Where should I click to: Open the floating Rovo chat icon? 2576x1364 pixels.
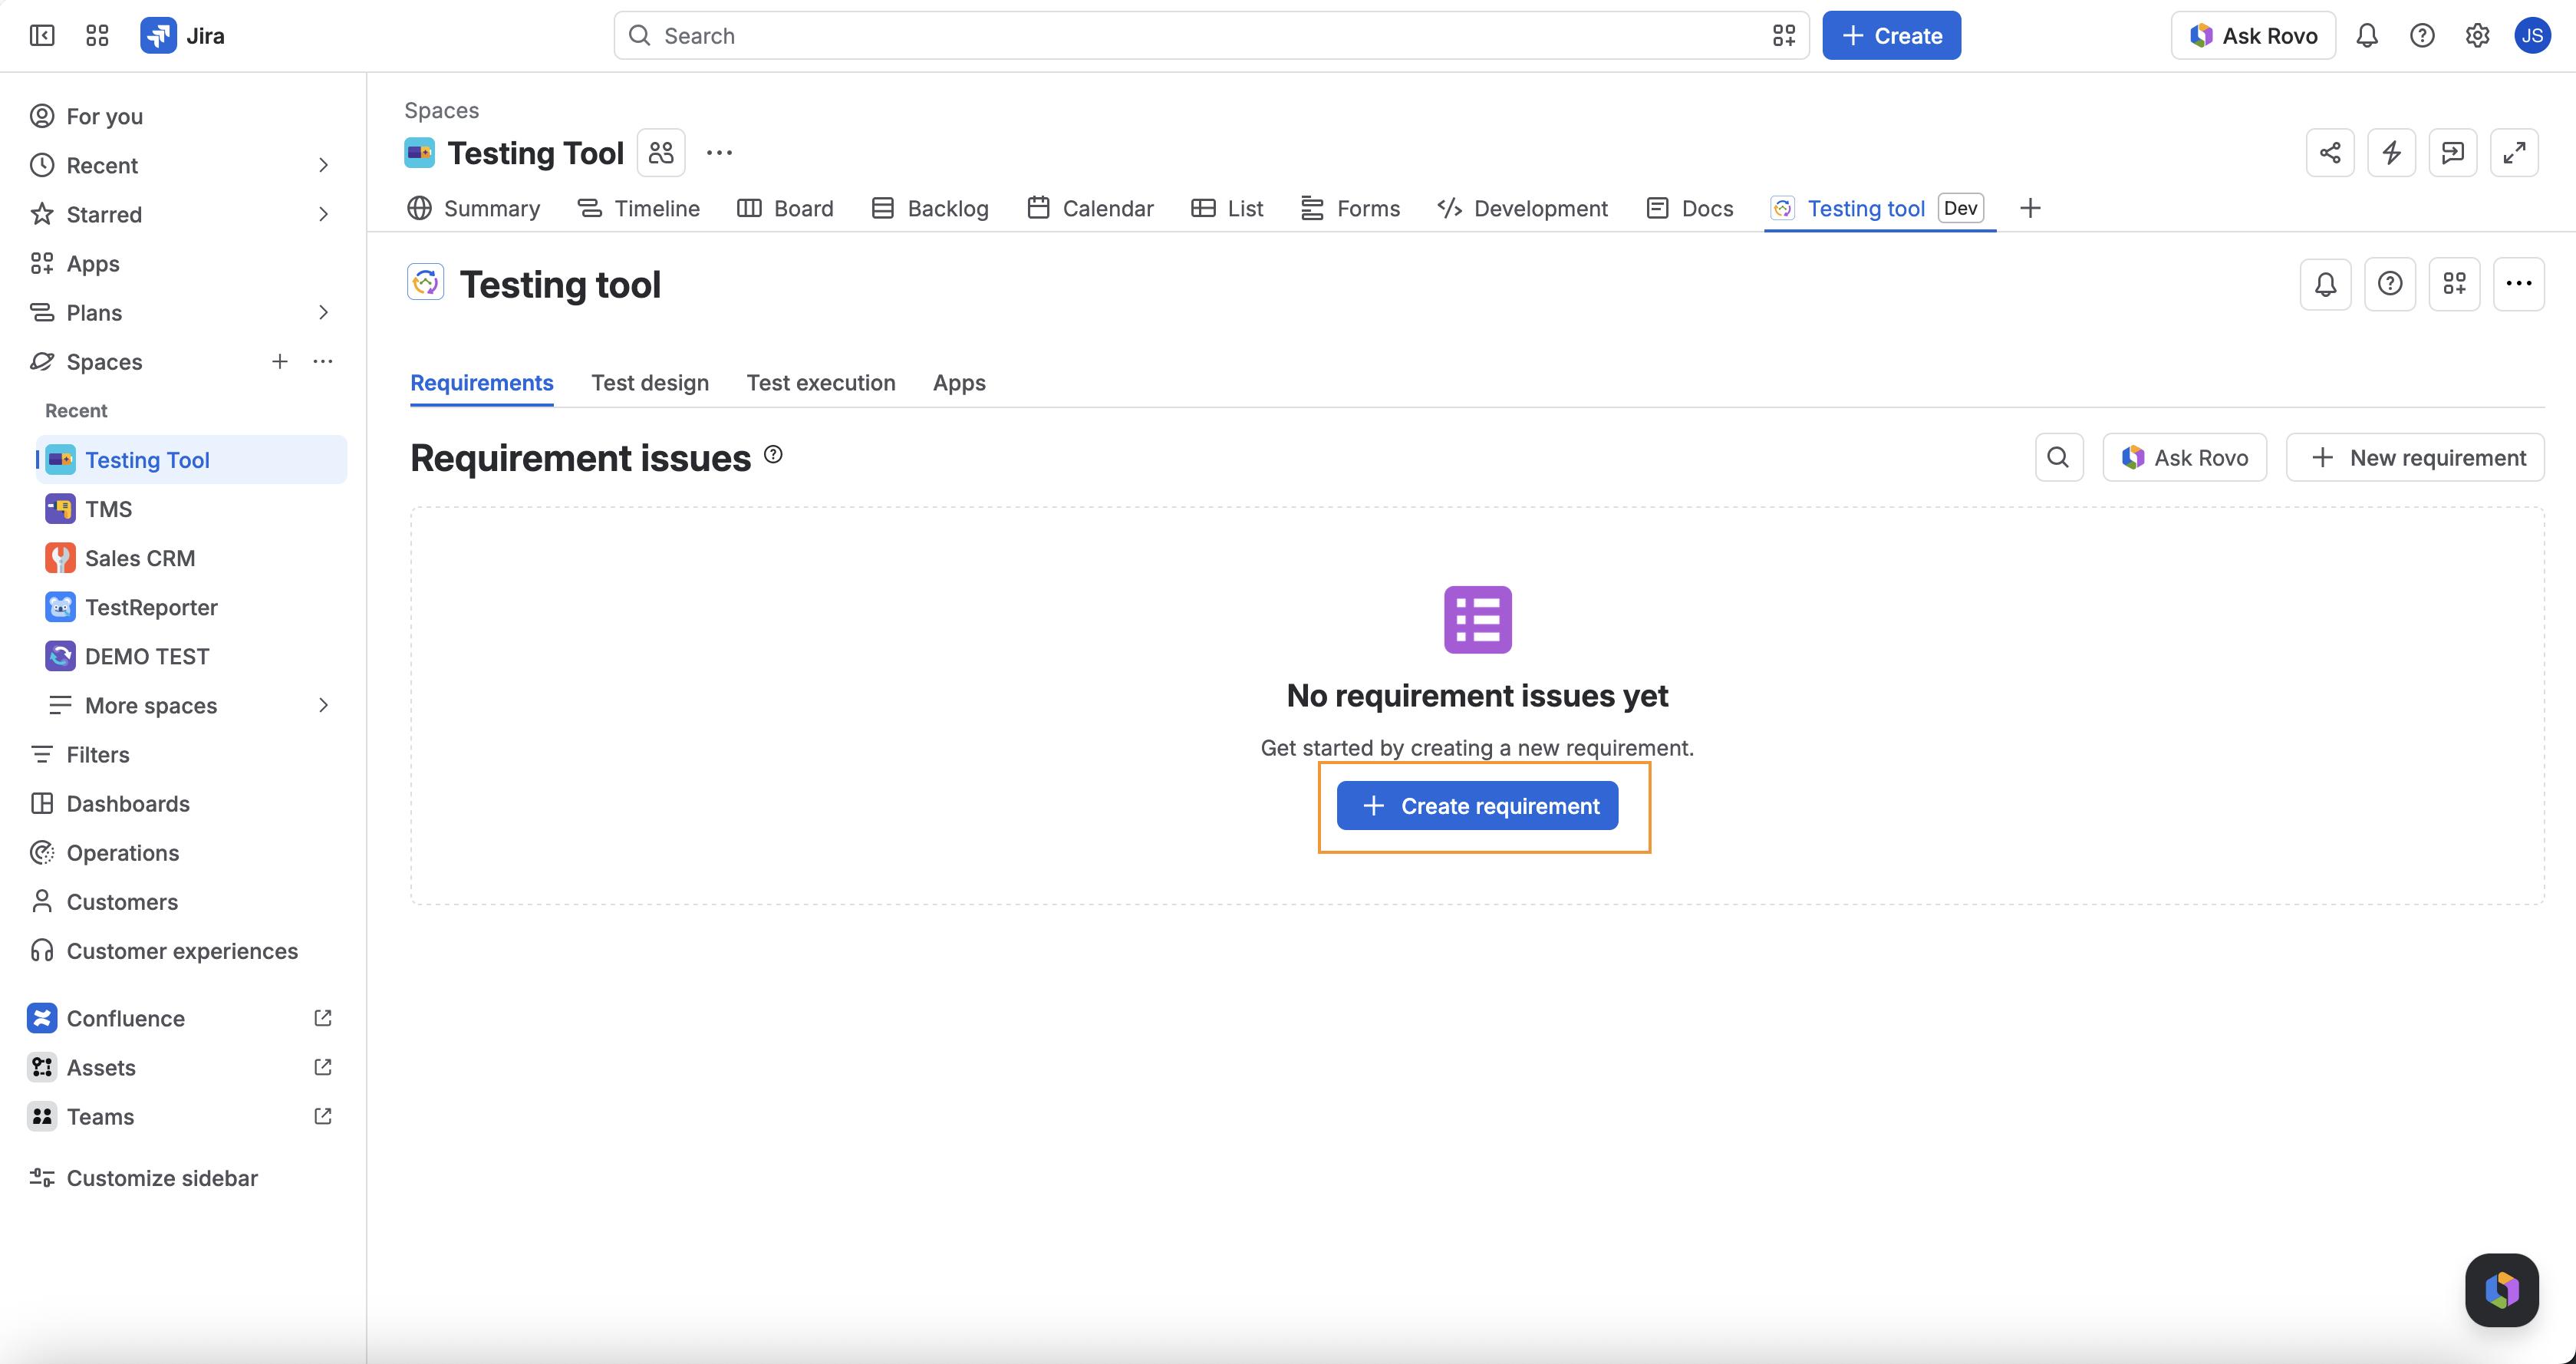pyautogui.click(x=2501, y=1290)
